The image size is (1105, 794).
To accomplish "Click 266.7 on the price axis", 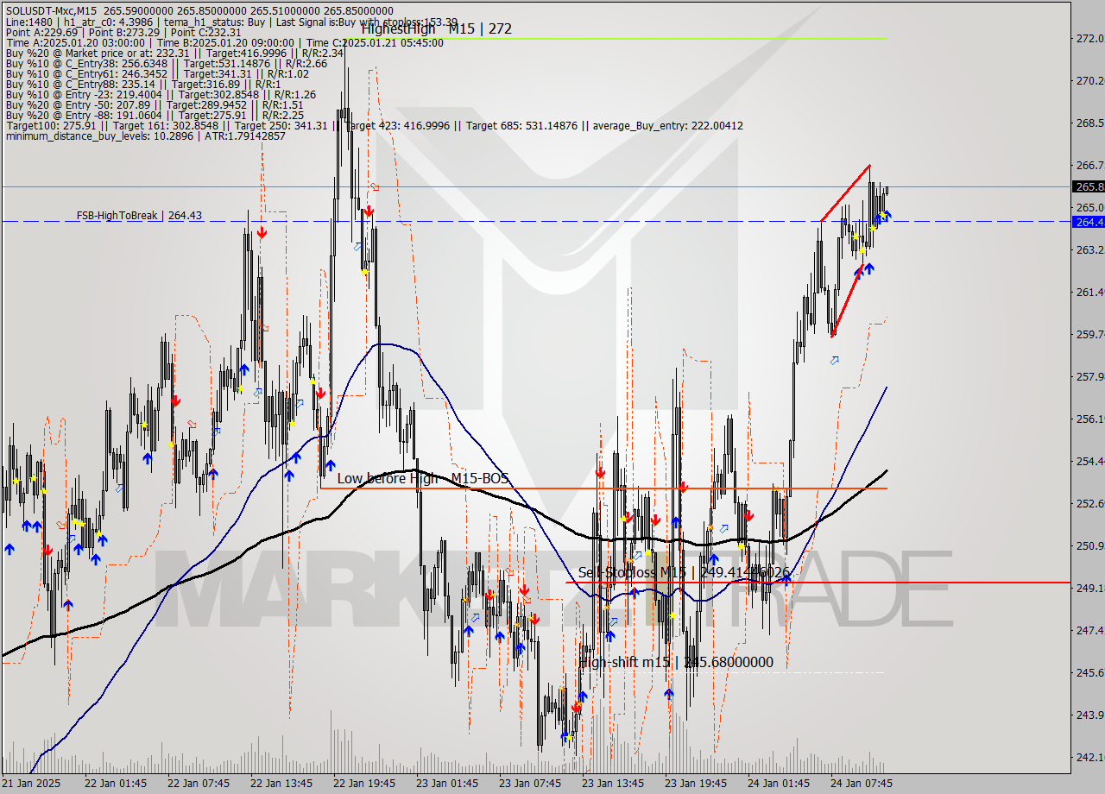I will pyautogui.click(x=1089, y=165).
